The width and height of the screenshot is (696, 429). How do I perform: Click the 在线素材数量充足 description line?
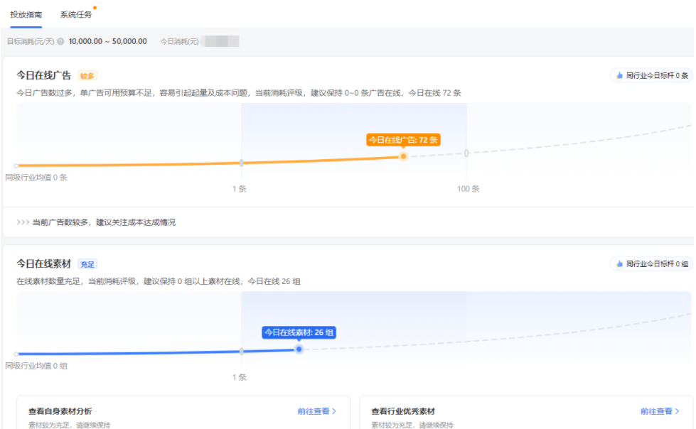tap(159, 282)
